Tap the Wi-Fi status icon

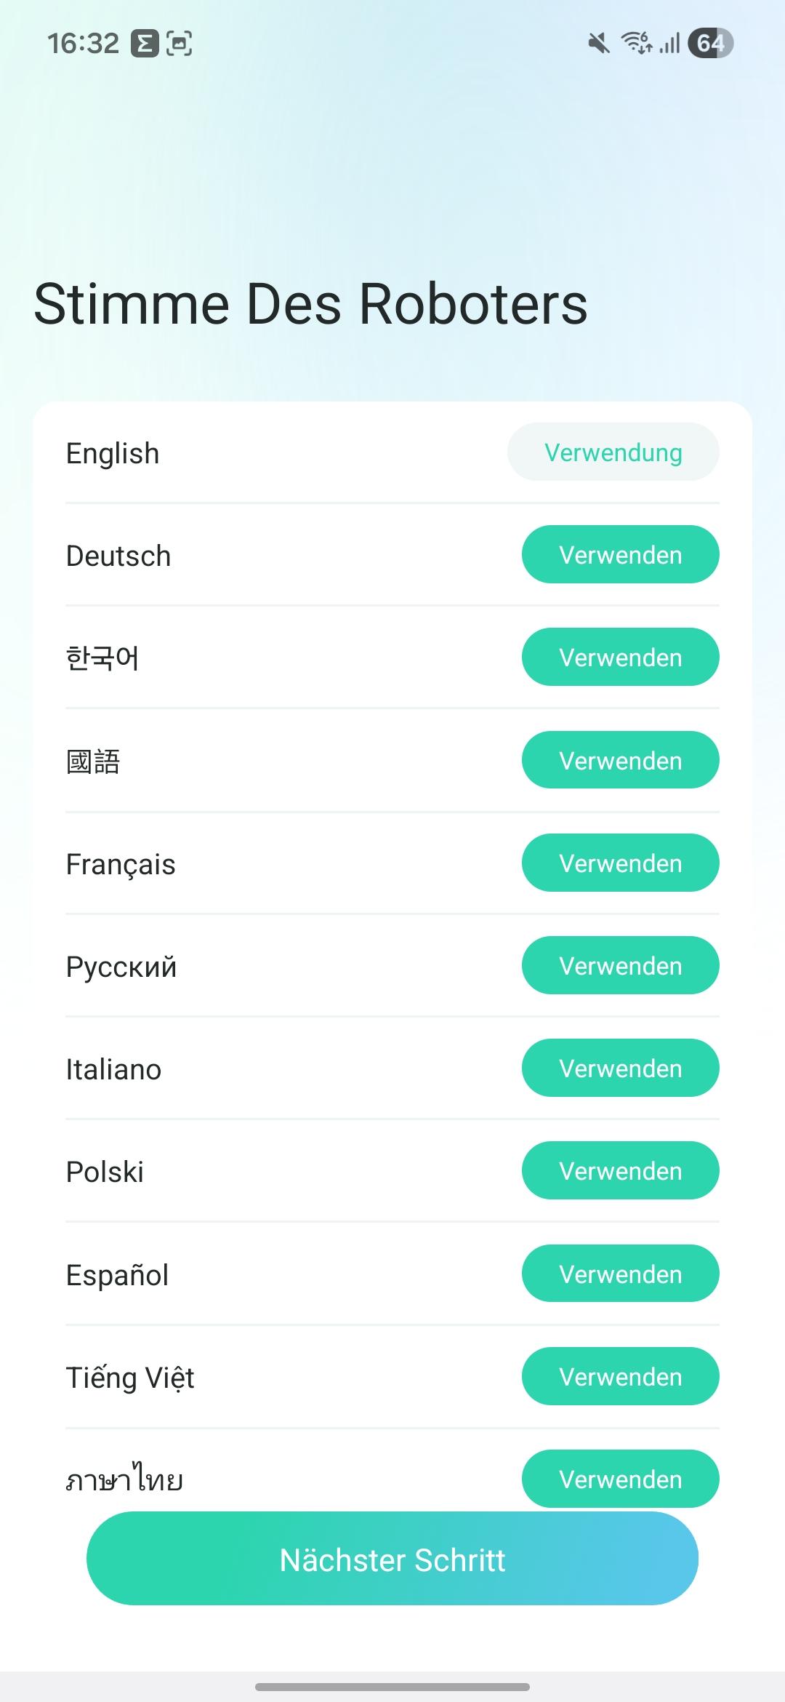[637, 44]
